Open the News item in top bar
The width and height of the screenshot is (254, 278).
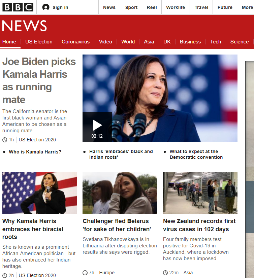(x=109, y=7)
